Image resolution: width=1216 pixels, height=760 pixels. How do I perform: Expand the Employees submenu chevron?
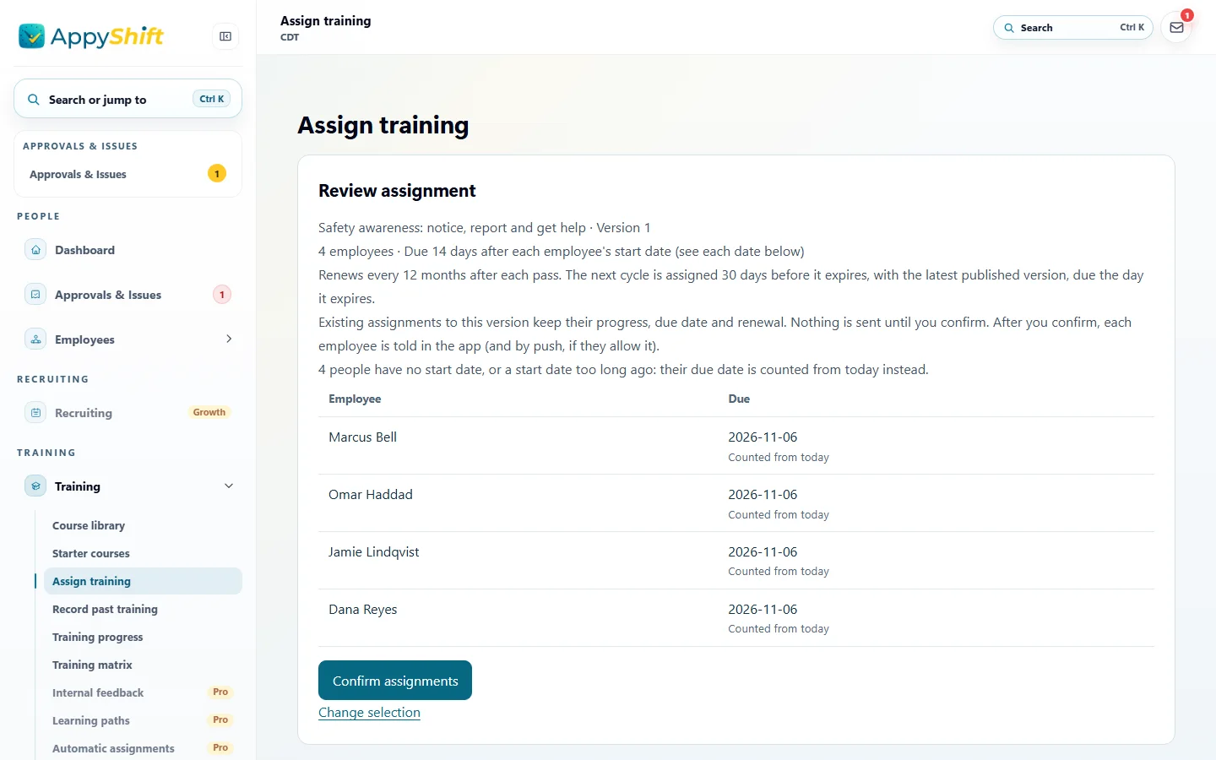(x=229, y=339)
